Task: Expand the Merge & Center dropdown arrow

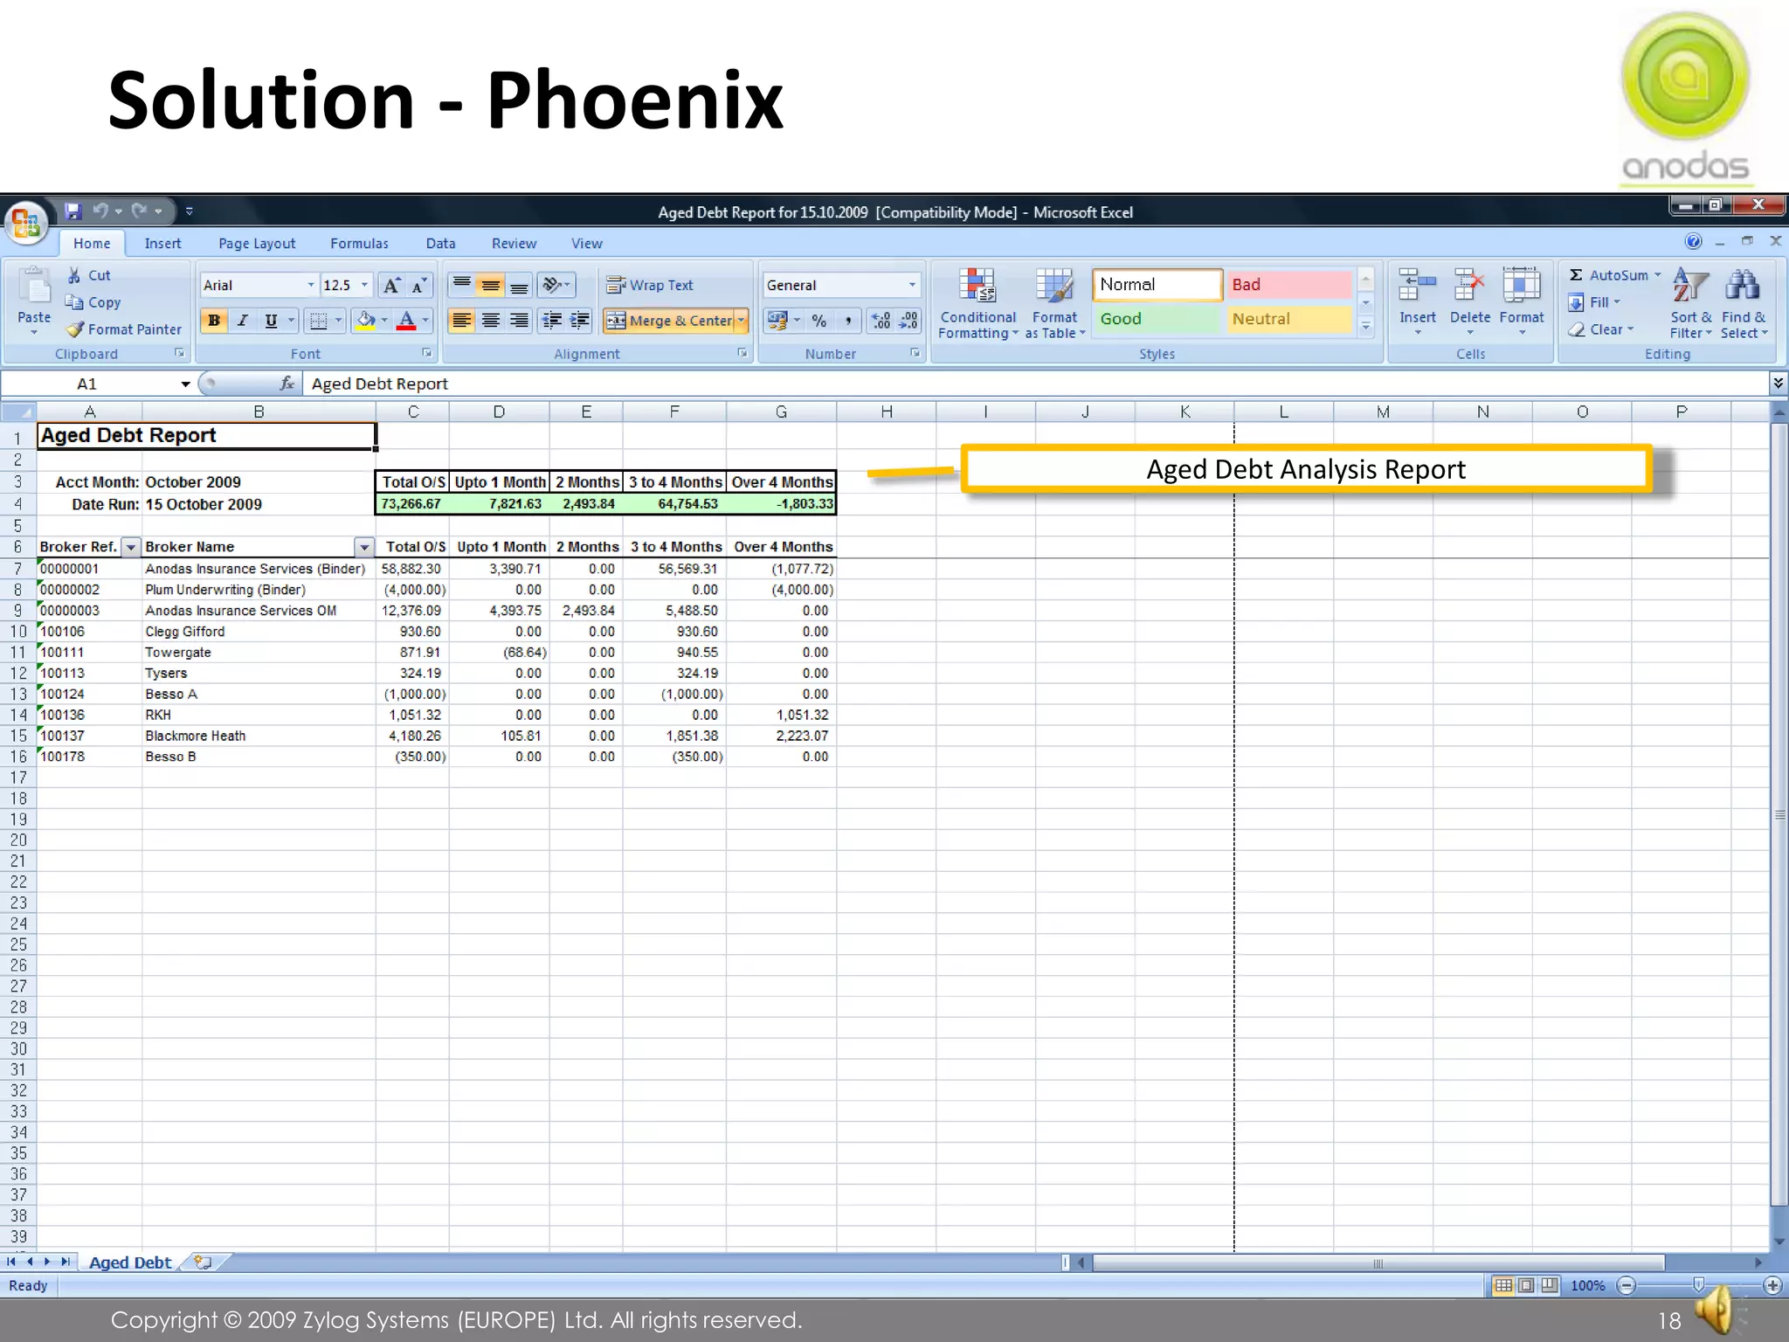Action: point(742,321)
